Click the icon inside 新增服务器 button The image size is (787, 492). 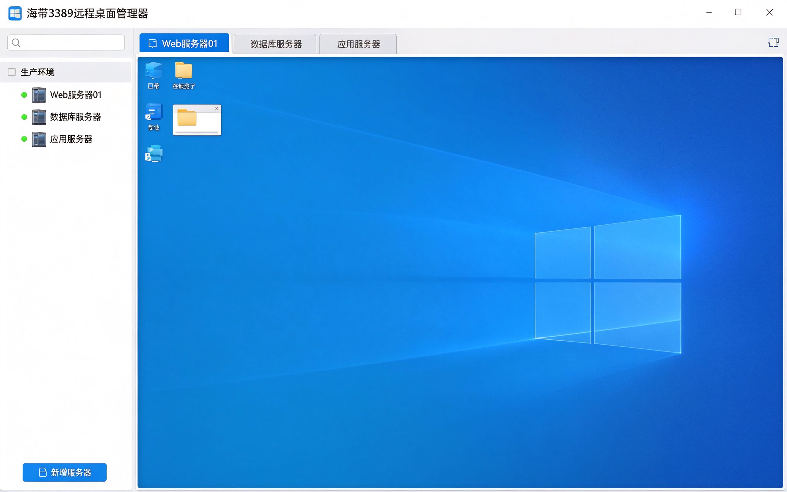point(43,472)
